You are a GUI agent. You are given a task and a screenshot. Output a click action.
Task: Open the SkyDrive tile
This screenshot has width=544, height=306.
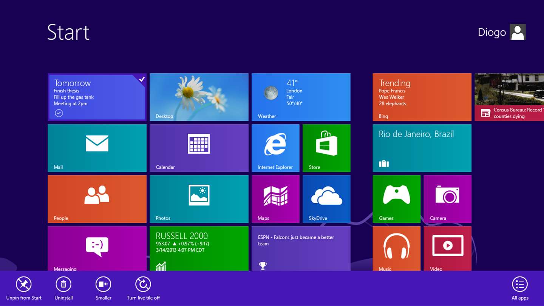pos(326,199)
